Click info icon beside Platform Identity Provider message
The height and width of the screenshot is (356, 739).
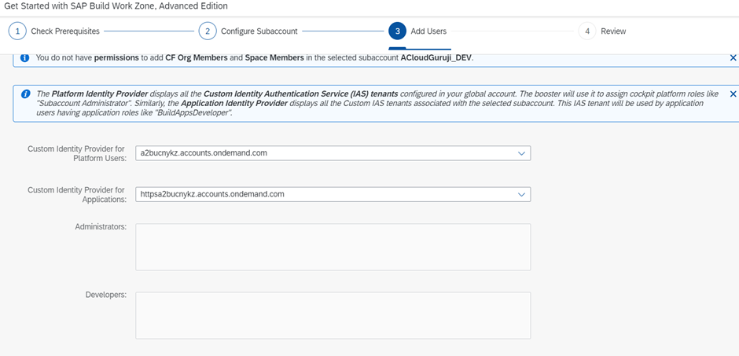coord(25,94)
